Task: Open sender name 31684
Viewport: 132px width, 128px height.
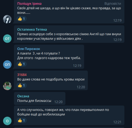Action: [x=22, y=75]
